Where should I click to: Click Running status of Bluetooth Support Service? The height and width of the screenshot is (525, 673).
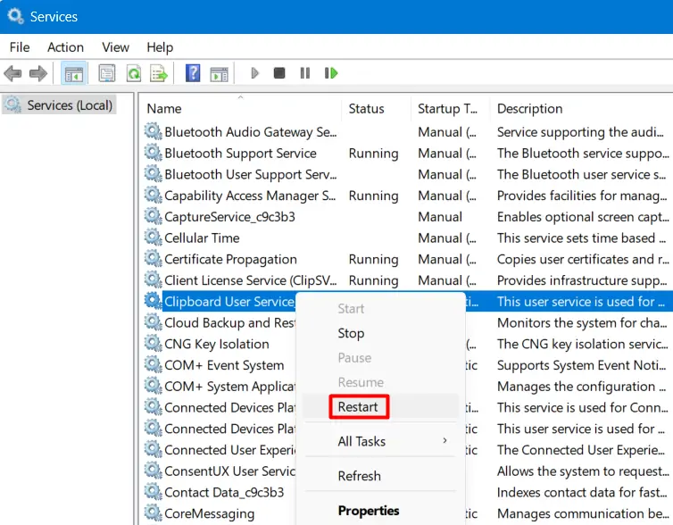[x=373, y=154]
